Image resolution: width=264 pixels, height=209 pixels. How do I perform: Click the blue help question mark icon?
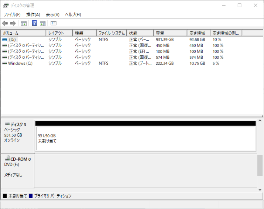coord(34,23)
